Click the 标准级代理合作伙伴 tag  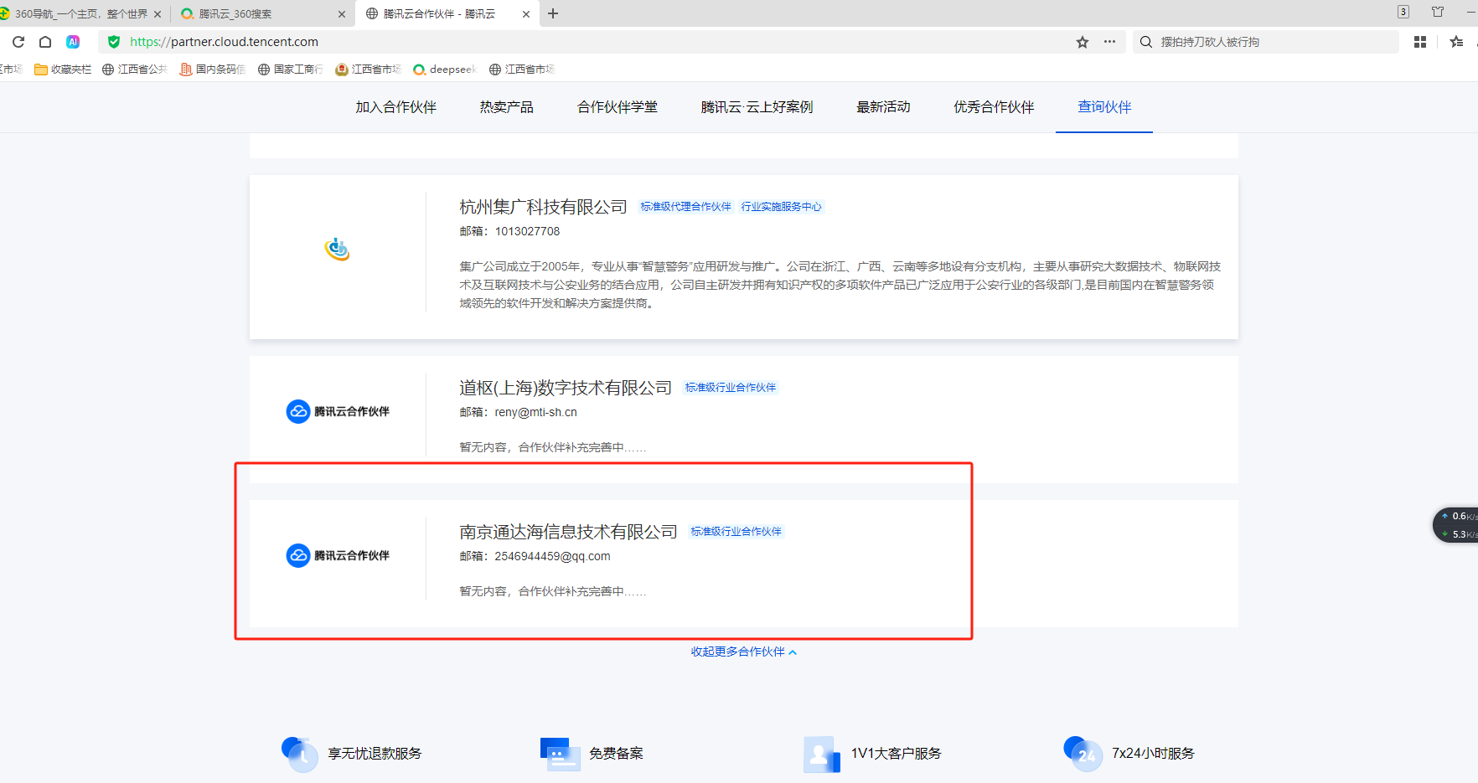click(685, 207)
